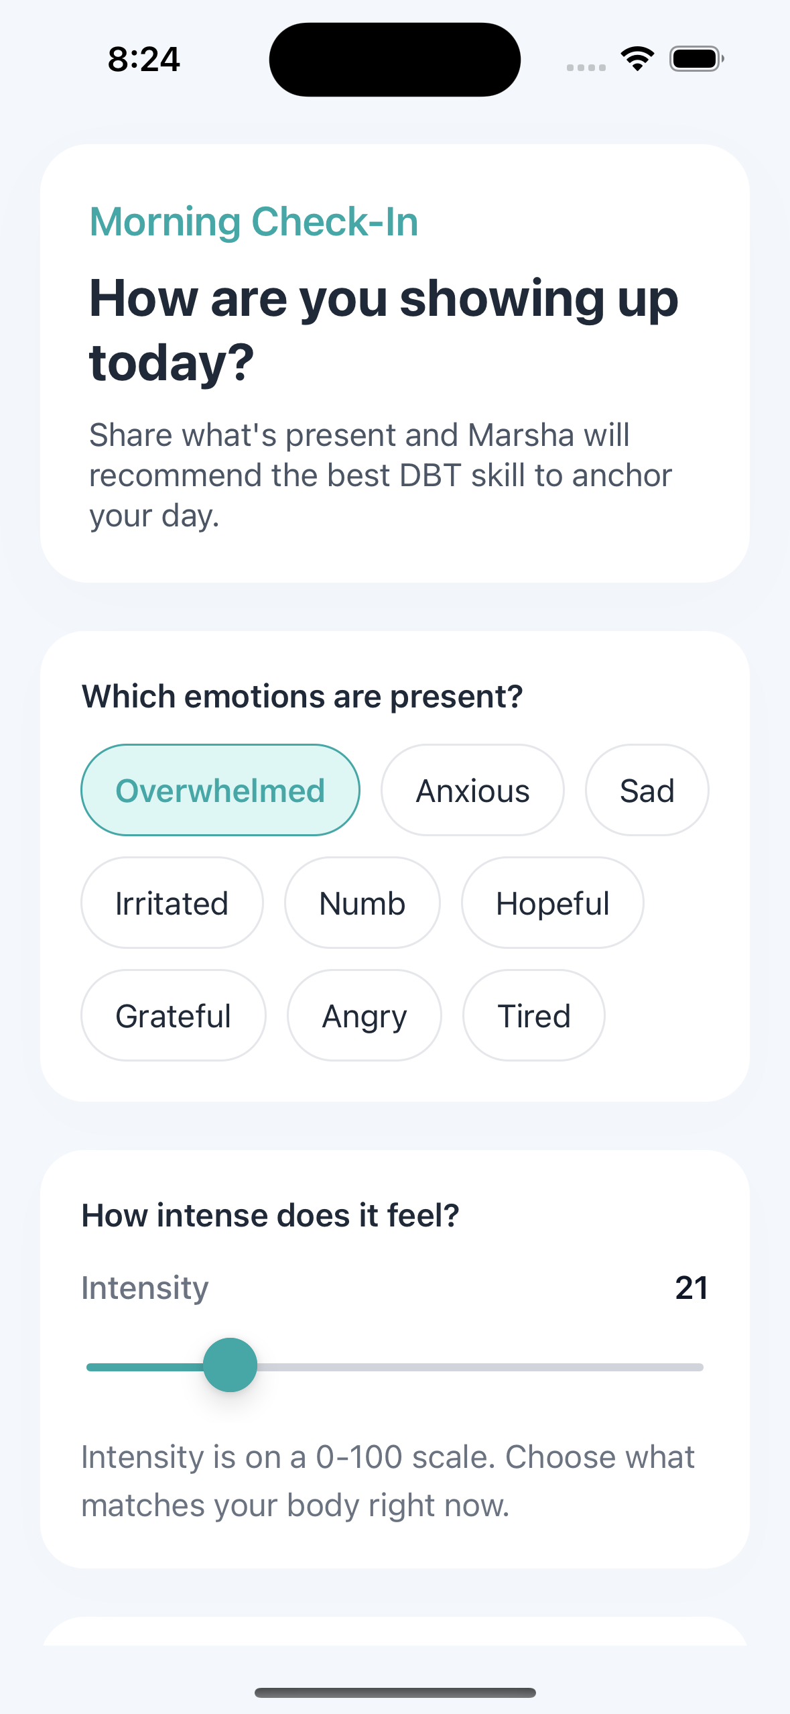Click the partially visible card at bottom
This screenshot has height=1714, width=790.
[x=395, y=1631]
